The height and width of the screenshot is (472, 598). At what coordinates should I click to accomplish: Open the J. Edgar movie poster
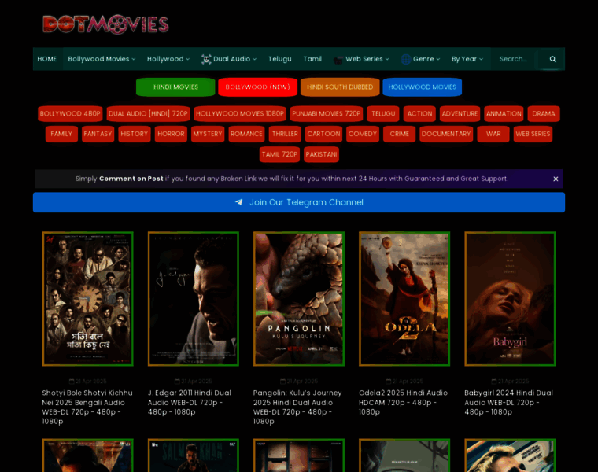click(194, 299)
